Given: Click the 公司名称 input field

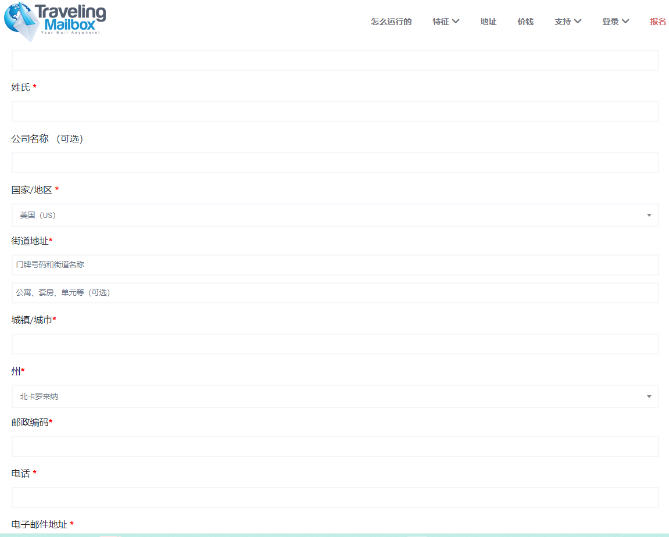Looking at the screenshot, I should [x=335, y=163].
